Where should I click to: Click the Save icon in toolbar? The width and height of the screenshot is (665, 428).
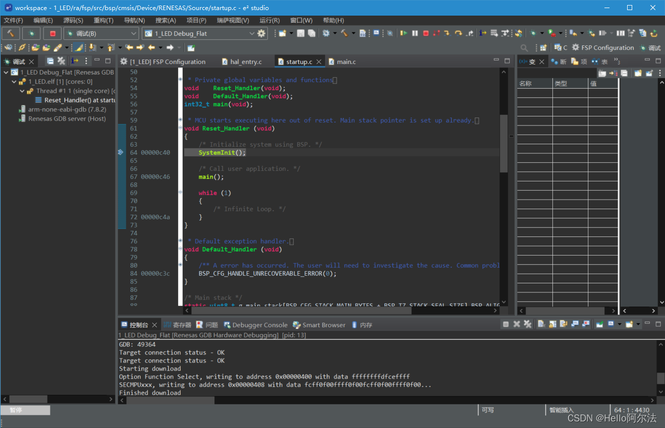pyautogui.click(x=301, y=33)
